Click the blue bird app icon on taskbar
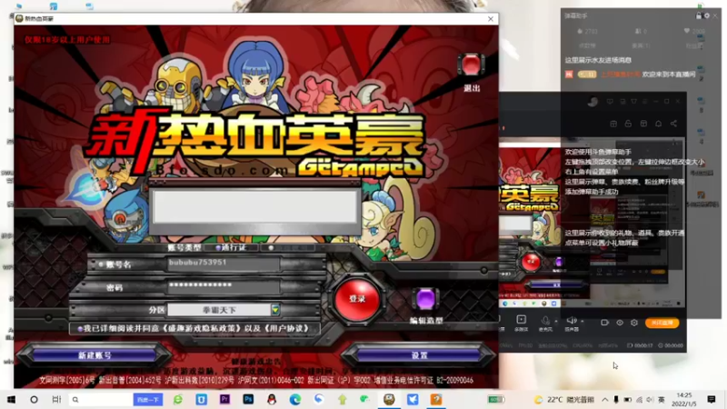Image resolution: width=727 pixels, height=409 pixels. pos(413,399)
